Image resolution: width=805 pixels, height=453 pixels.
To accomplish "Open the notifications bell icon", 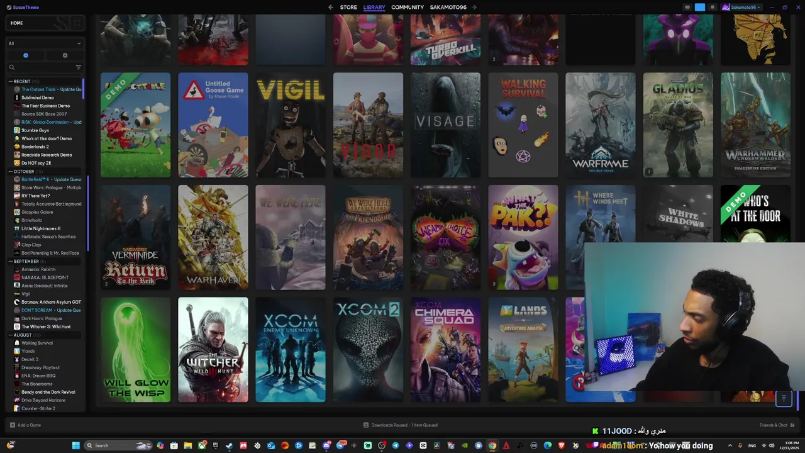I will [x=713, y=7].
